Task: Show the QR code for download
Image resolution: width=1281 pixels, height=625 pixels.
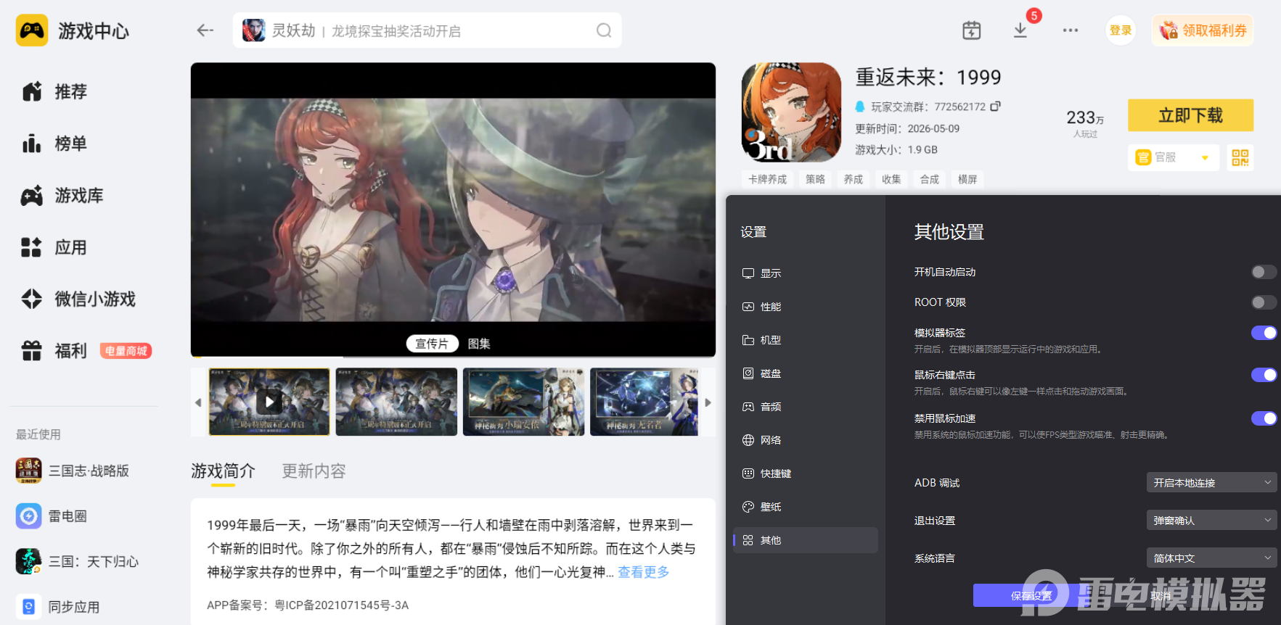Action: click(1240, 157)
